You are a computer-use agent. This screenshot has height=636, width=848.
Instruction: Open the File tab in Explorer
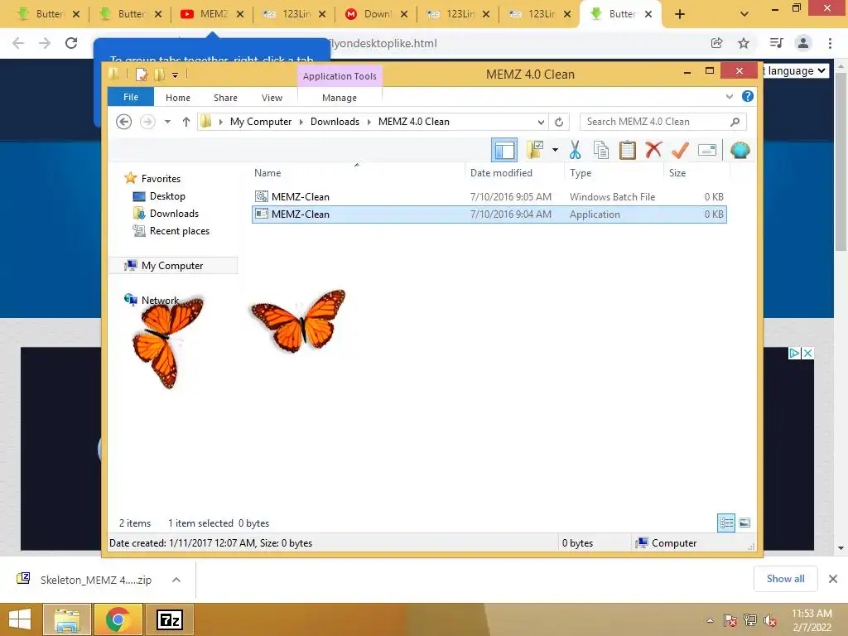tap(131, 97)
